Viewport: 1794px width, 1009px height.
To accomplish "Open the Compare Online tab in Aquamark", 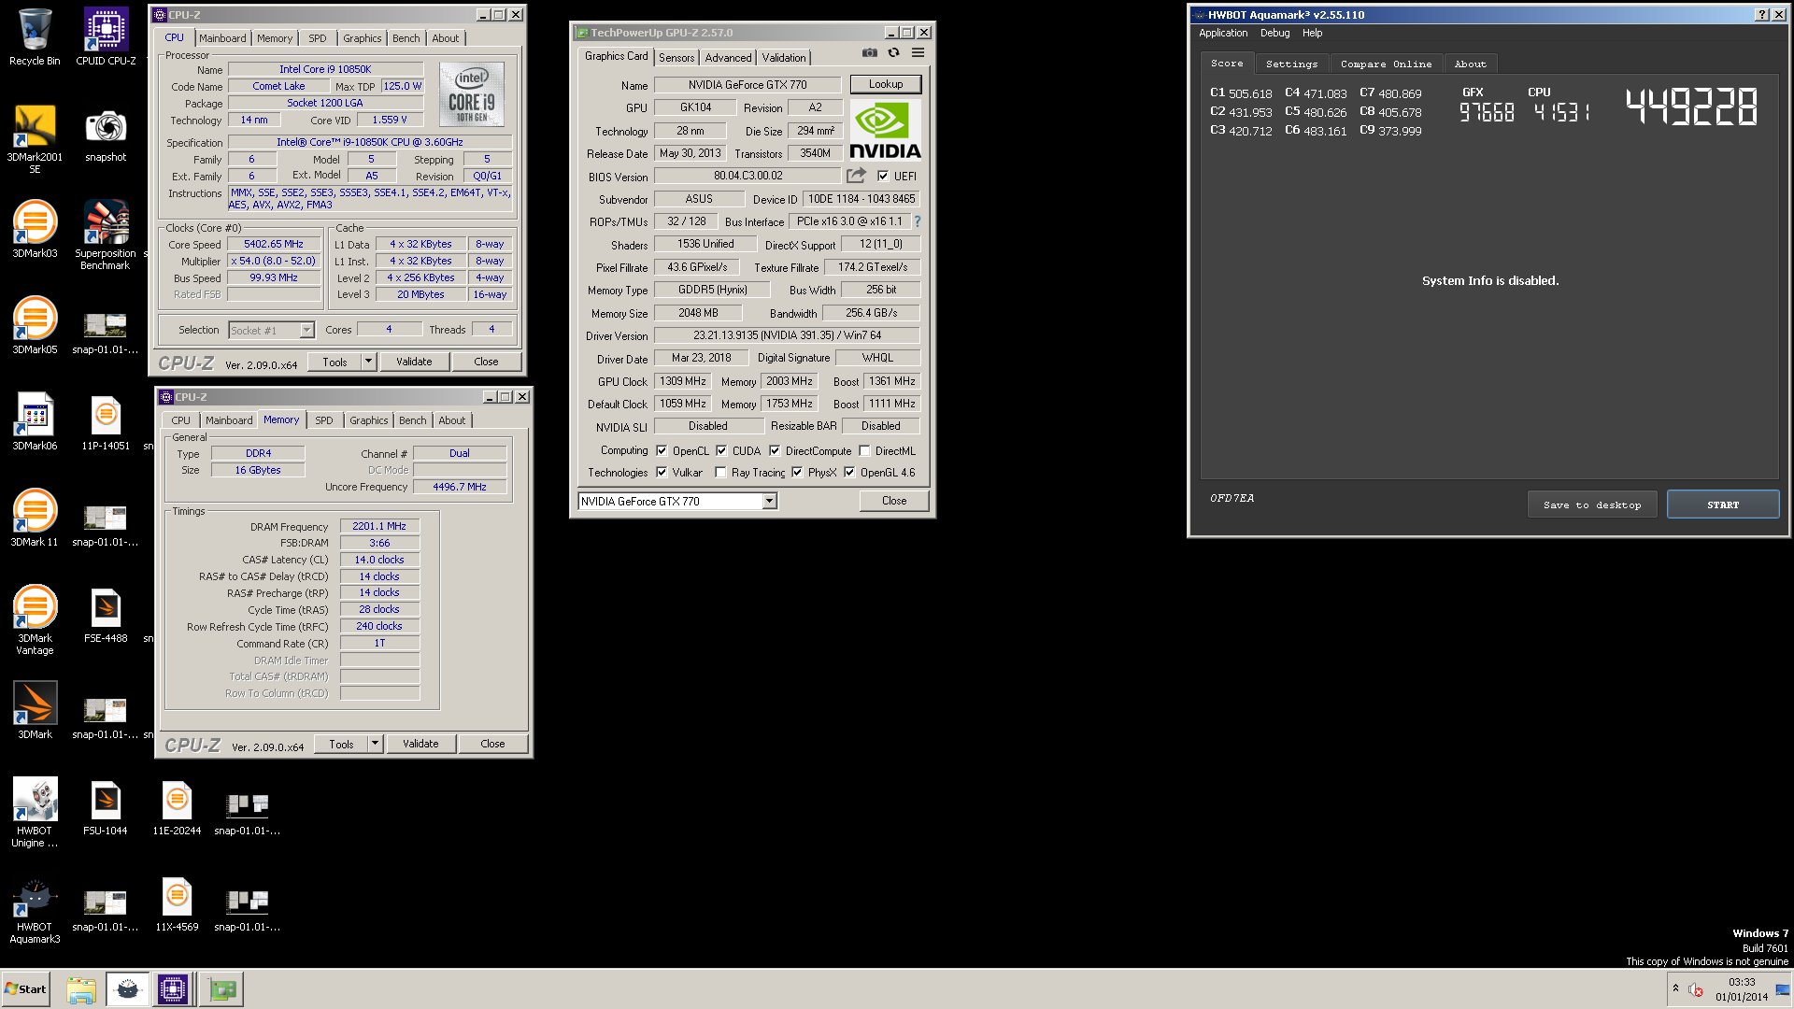I will (x=1386, y=64).
